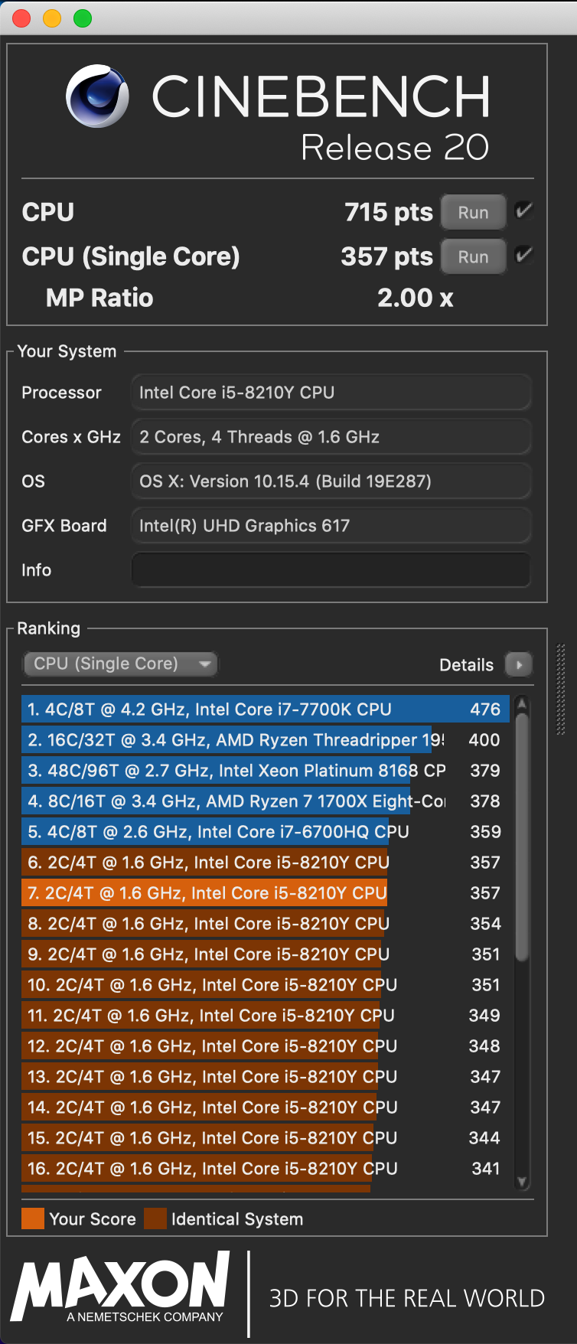Click the ranking scrollbar down arrow

click(522, 1182)
